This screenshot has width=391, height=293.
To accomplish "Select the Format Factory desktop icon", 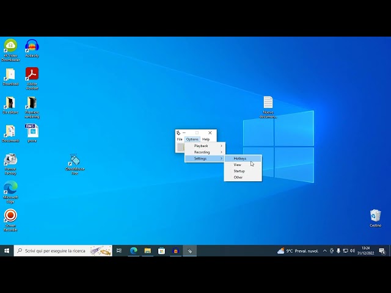I will (10, 164).
